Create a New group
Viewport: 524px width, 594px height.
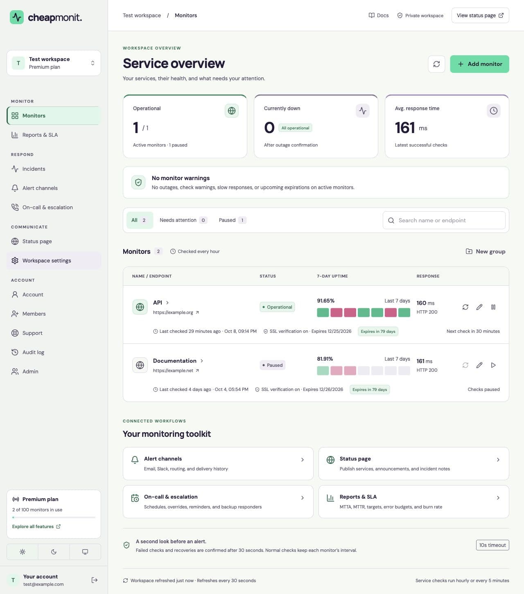tap(486, 251)
